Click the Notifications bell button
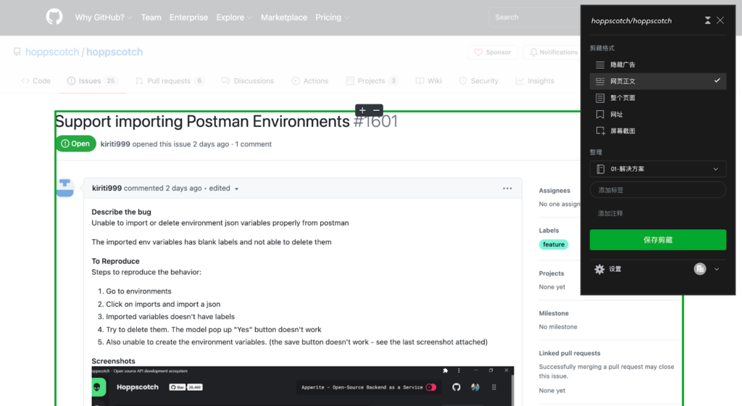The image size is (742, 406). pos(553,52)
